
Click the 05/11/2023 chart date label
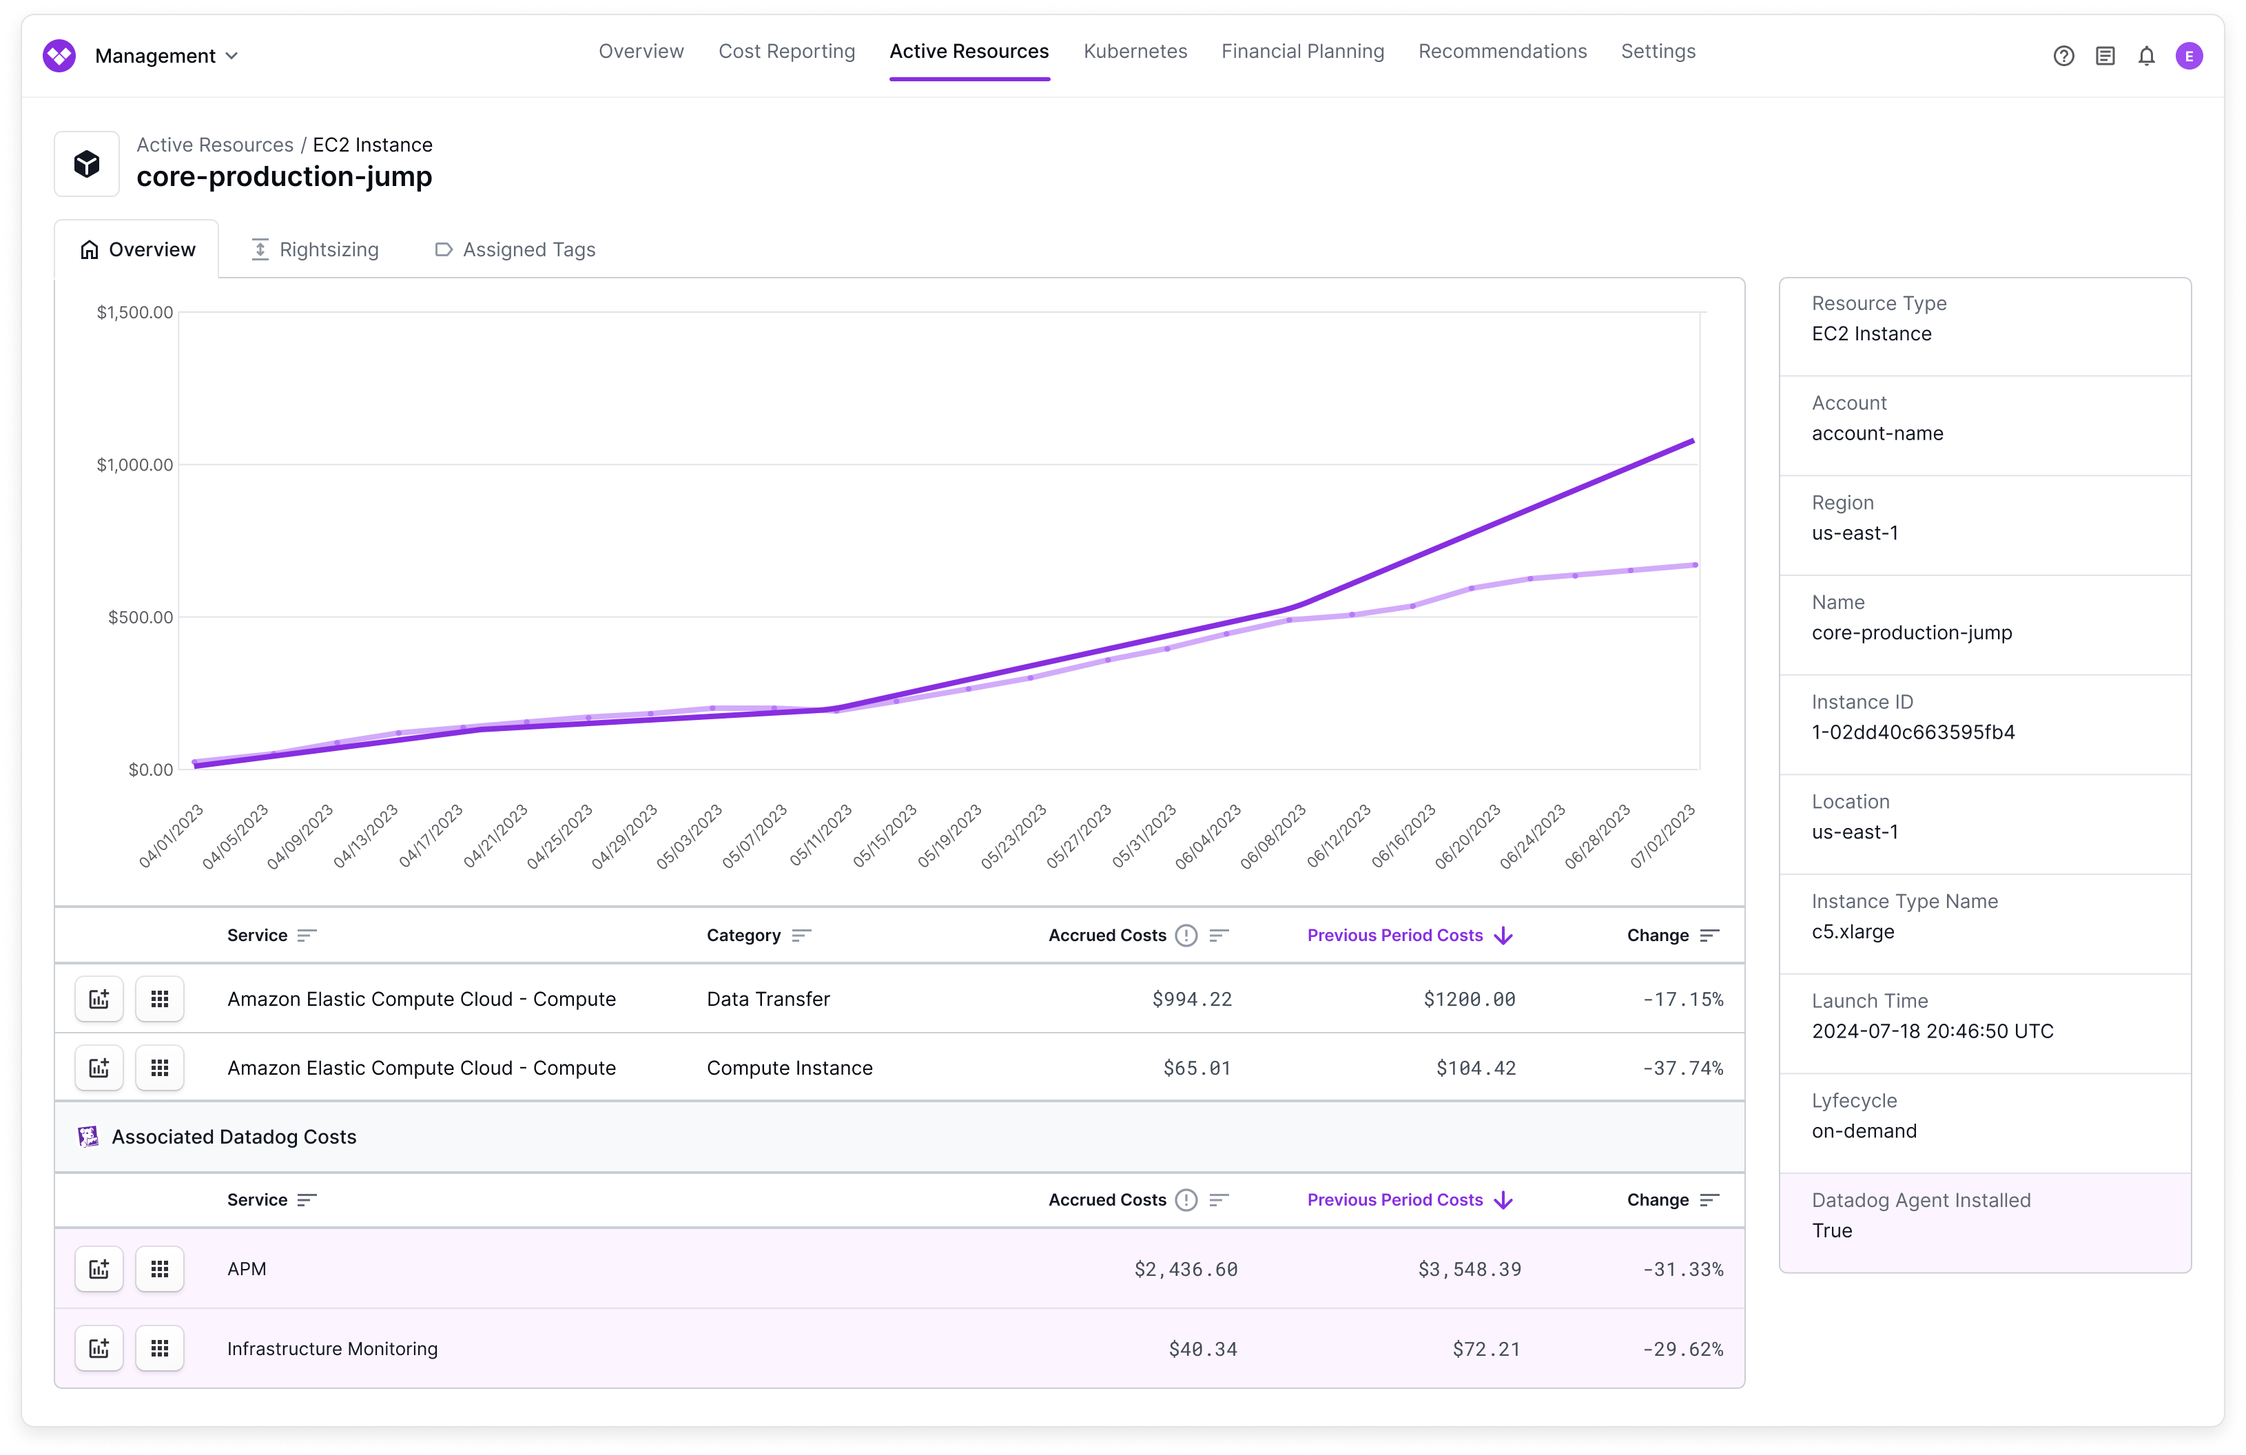(x=820, y=836)
